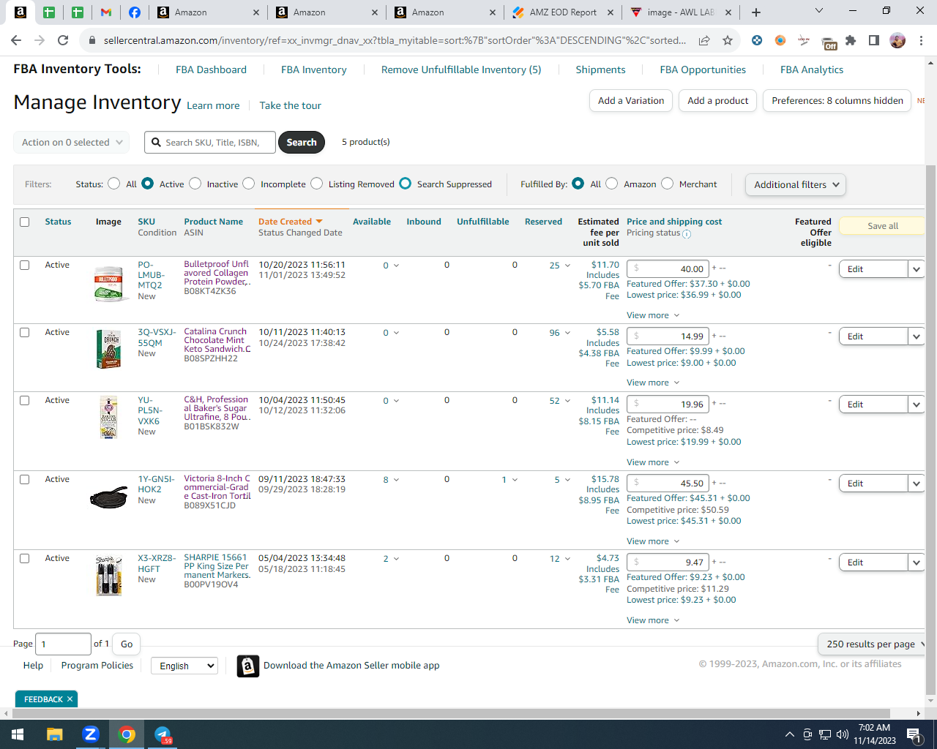Open the Chrome extensions puzzle icon

pyautogui.click(x=851, y=41)
